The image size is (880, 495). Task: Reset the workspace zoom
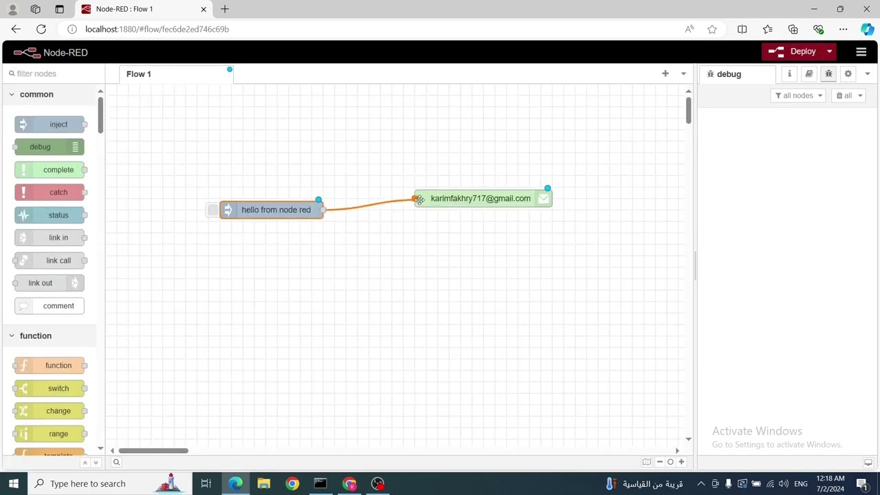pos(670,462)
